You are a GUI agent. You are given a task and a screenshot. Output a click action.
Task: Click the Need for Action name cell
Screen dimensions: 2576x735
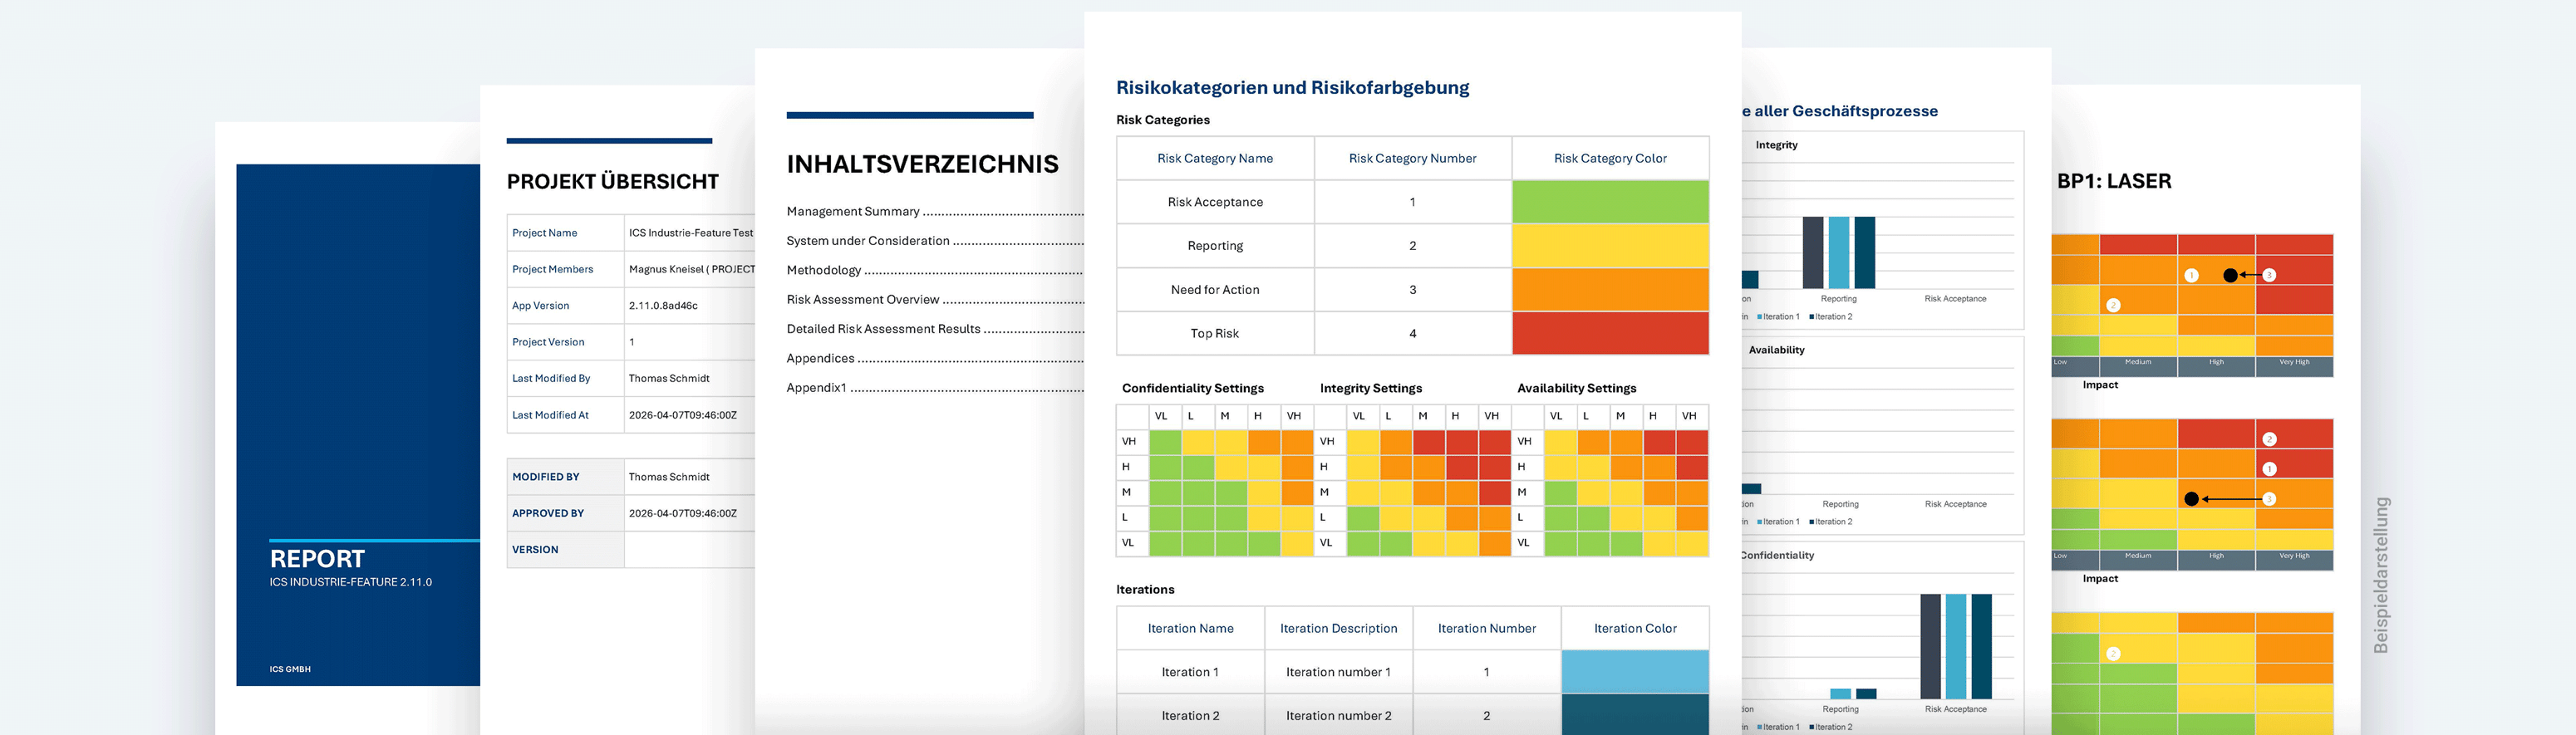point(1215,290)
